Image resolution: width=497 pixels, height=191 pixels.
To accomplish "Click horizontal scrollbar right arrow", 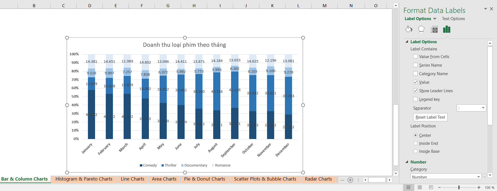I will (x=390, y=180).
